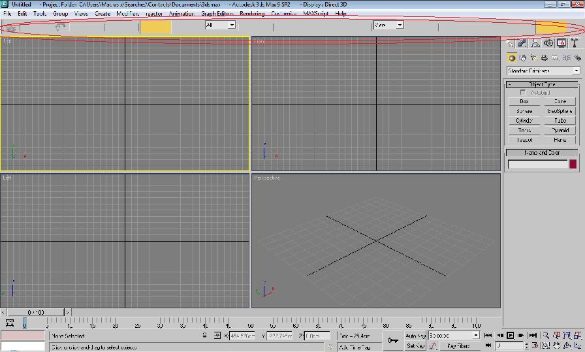Viewport: 585px width, 352px height.
Task: Click the Teapot primitive button
Action: click(524, 140)
